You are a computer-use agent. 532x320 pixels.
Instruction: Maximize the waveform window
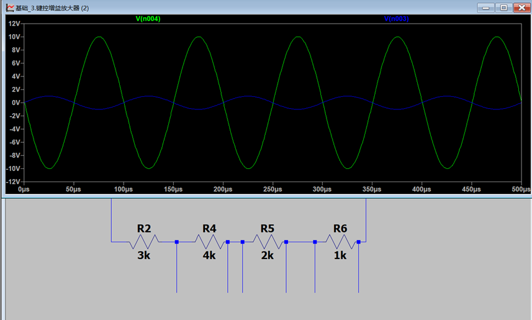click(504, 8)
